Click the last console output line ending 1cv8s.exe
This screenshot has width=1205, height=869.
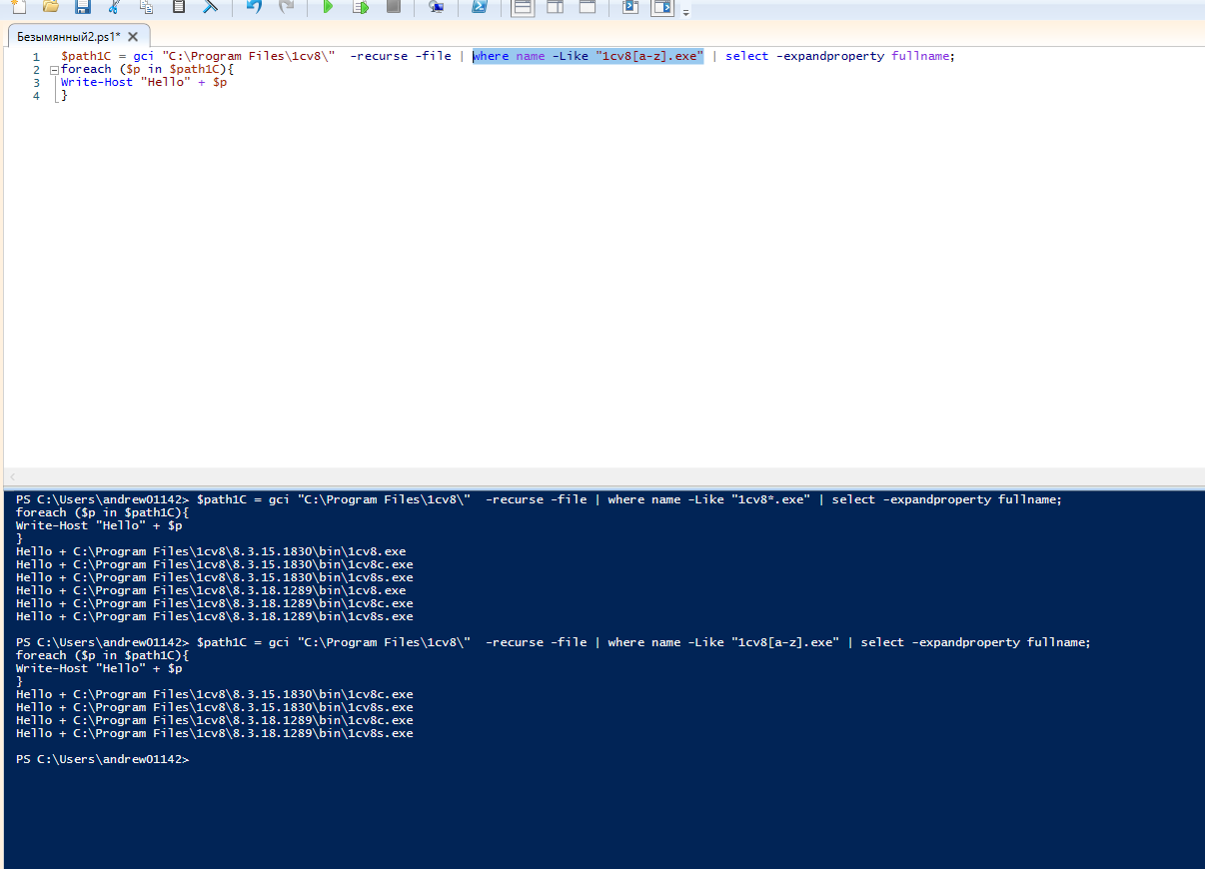click(x=214, y=733)
